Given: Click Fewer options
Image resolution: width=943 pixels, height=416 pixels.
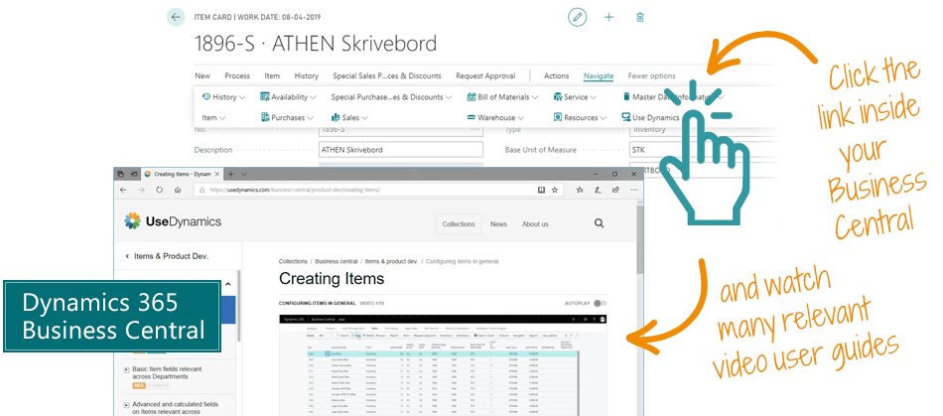Looking at the screenshot, I should coord(651,75).
